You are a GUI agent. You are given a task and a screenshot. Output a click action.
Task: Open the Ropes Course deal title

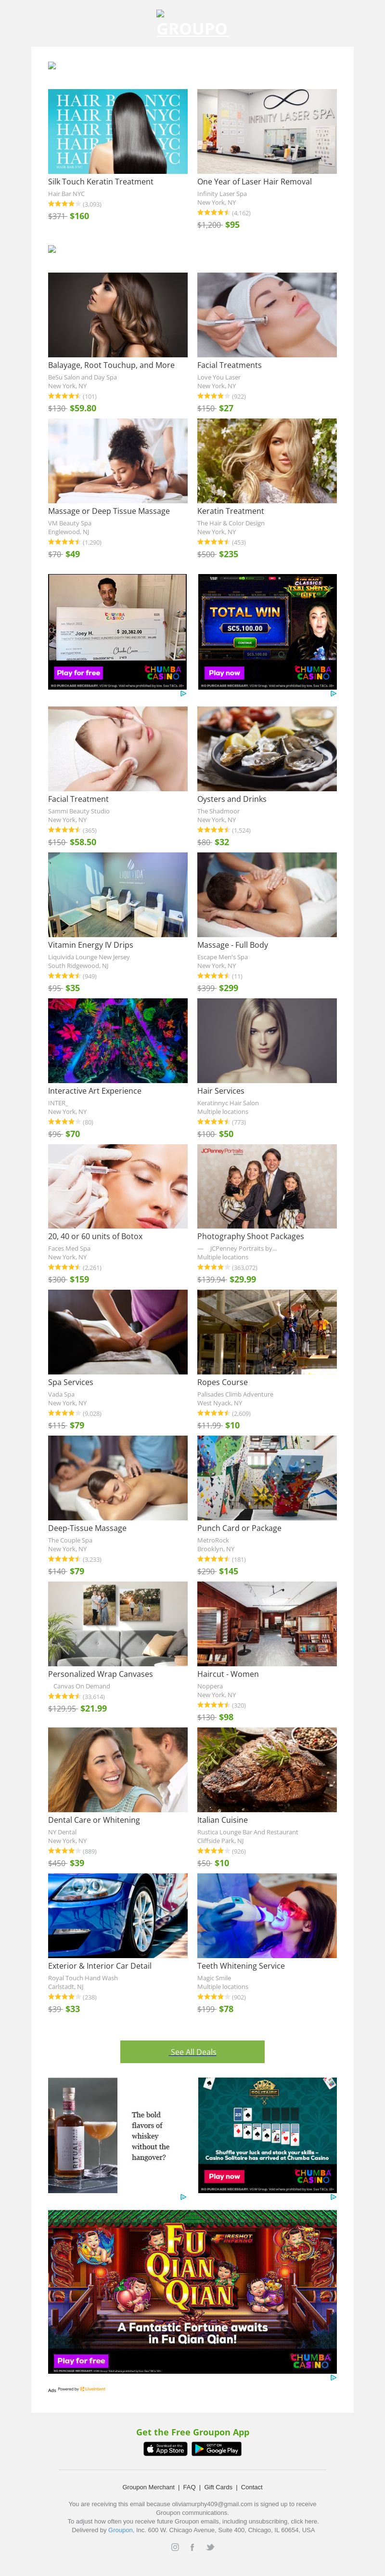pos(222,1382)
